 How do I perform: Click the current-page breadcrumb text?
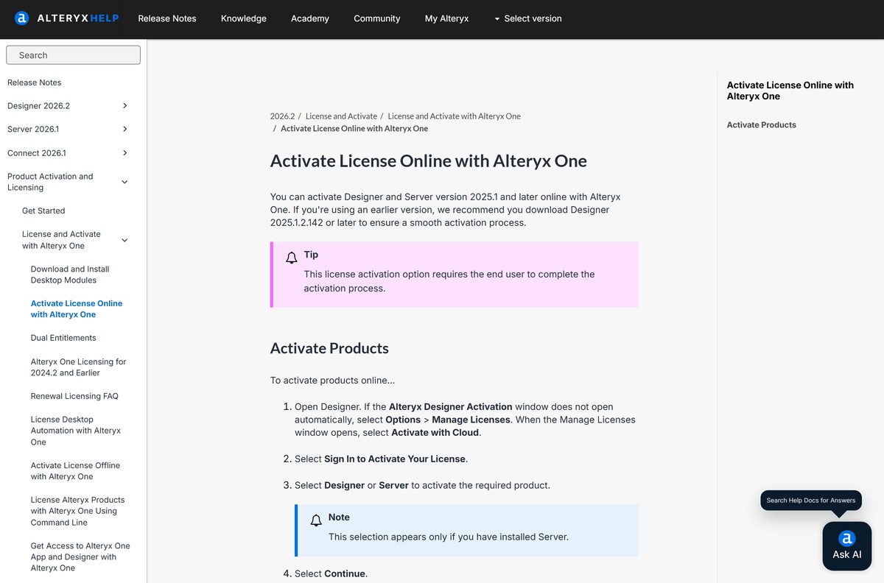tap(354, 128)
